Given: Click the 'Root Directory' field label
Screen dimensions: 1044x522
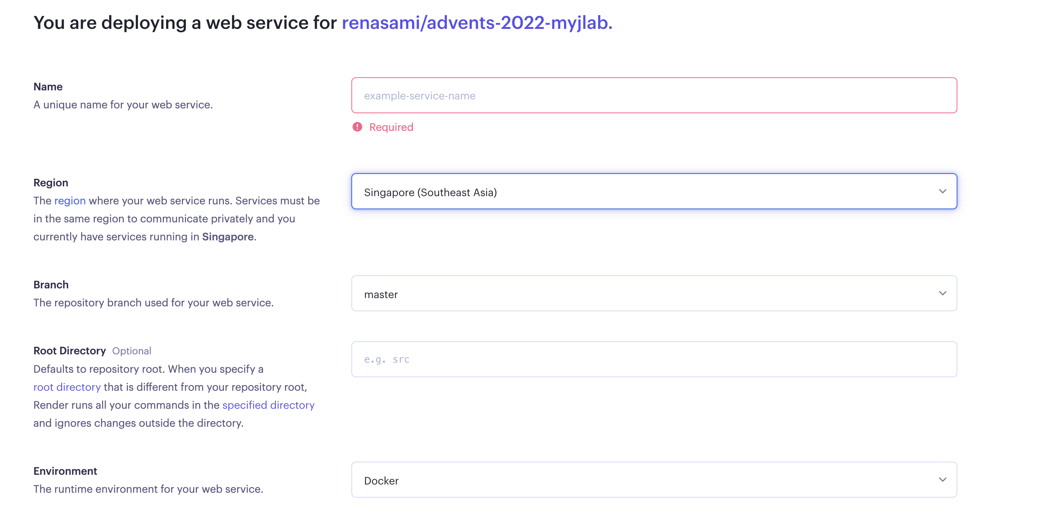Looking at the screenshot, I should click(69, 351).
